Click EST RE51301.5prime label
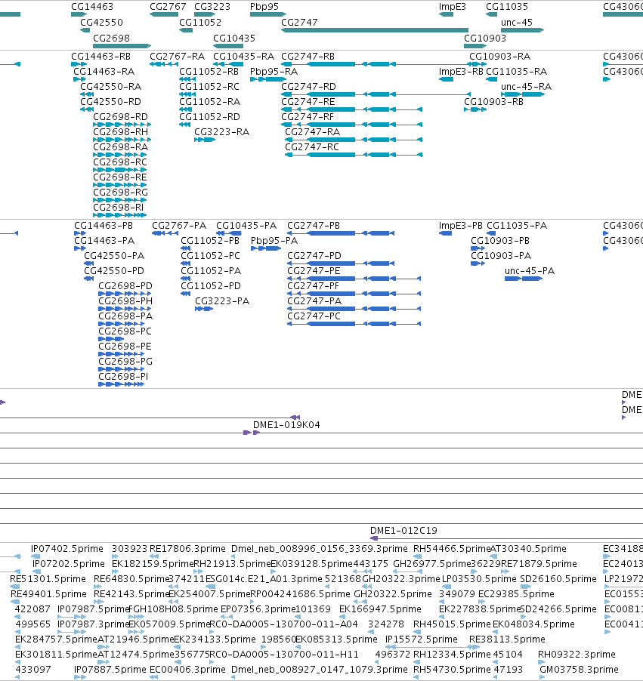Screen dimensions: 643x681 click(x=48, y=579)
